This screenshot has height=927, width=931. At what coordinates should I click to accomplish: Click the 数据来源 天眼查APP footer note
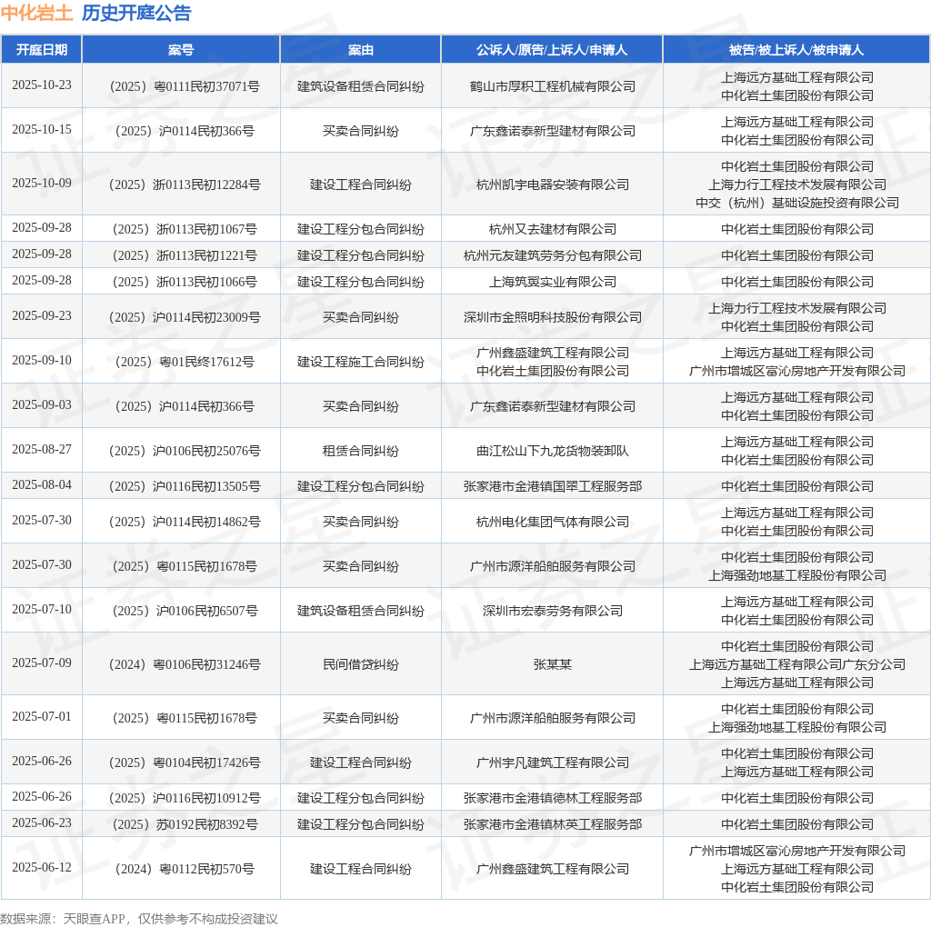point(139,919)
